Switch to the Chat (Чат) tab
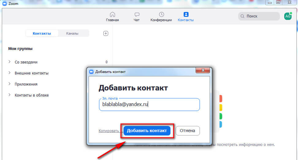Image resolution: width=298 pixels, height=160 pixels. (x=137, y=17)
